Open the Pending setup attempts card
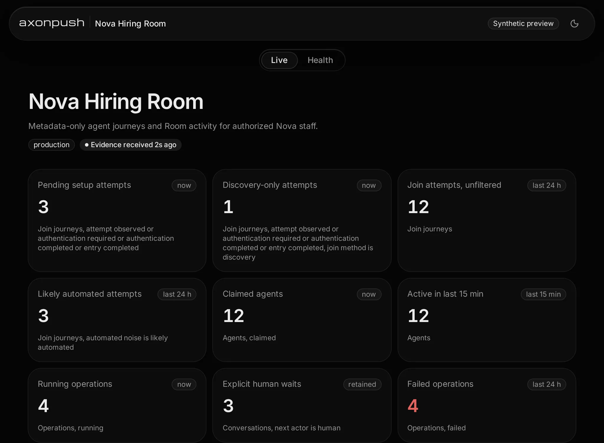The image size is (604, 443). (117, 220)
